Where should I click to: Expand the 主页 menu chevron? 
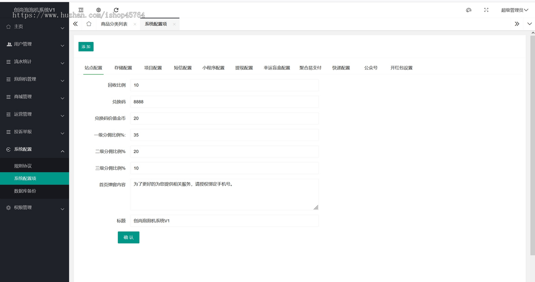click(x=62, y=28)
